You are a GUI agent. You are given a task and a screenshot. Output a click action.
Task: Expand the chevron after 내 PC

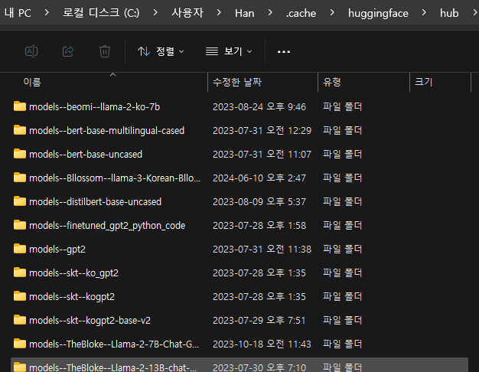(47, 13)
